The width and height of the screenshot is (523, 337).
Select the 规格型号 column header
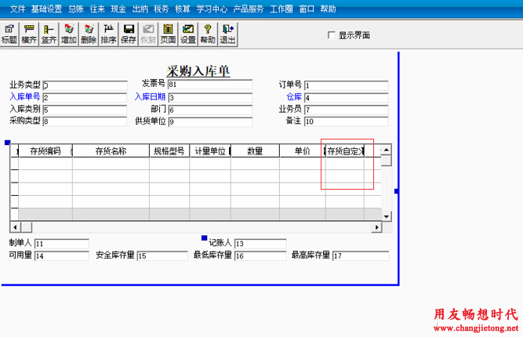pos(169,151)
